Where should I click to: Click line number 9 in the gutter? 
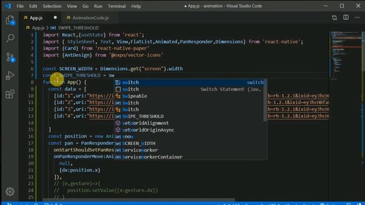click(32, 89)
